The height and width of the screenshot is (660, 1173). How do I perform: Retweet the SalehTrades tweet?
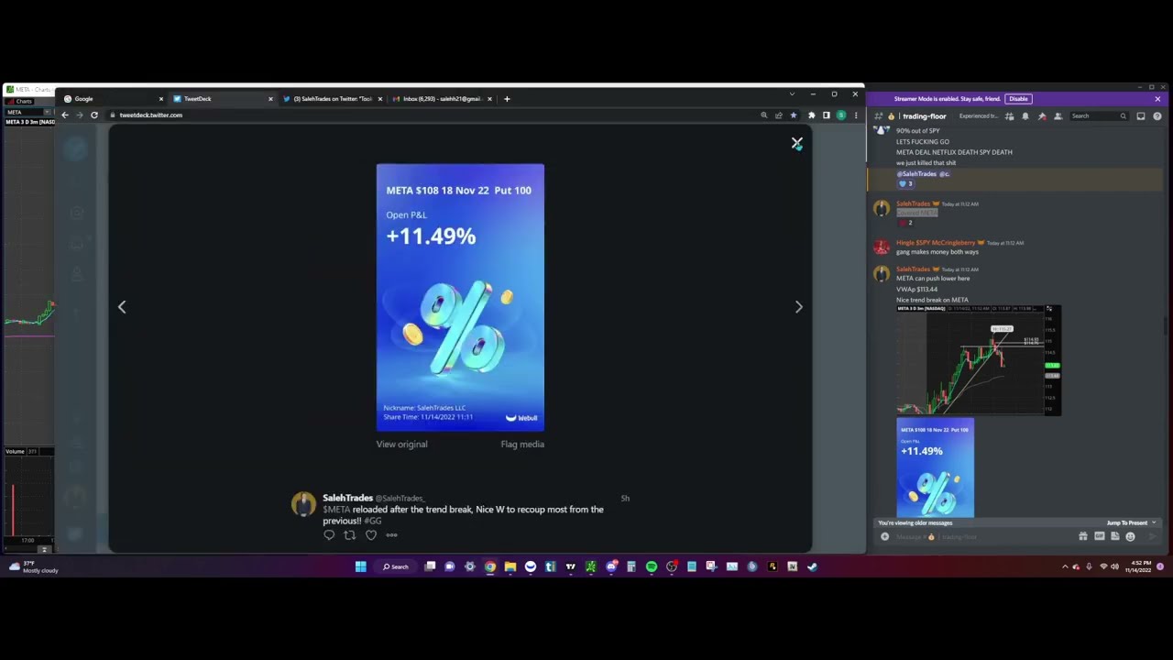[349, 535]
